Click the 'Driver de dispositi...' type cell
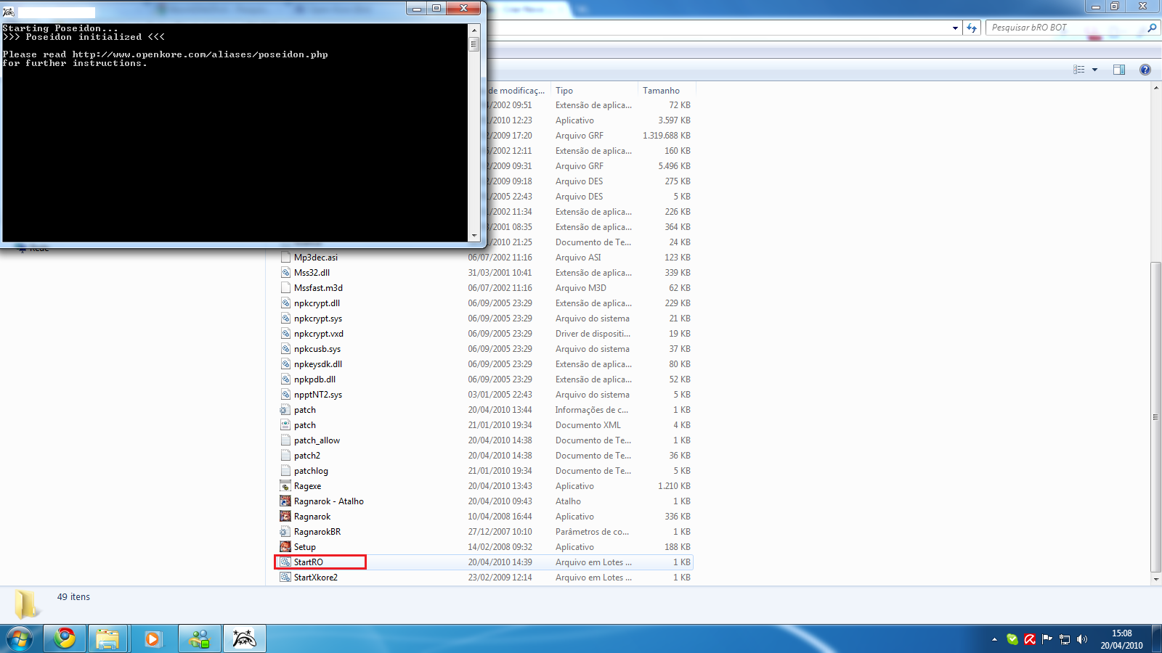This screenshot has width=1162, height=653. coord(593,334)
